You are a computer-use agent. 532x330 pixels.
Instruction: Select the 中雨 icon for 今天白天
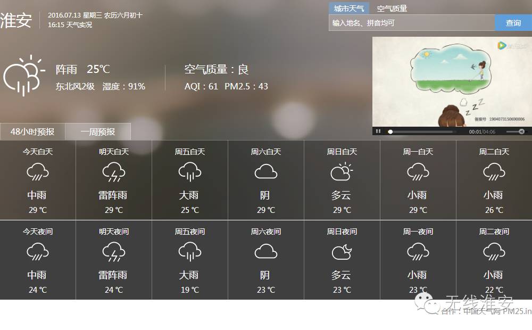(37, 171)
